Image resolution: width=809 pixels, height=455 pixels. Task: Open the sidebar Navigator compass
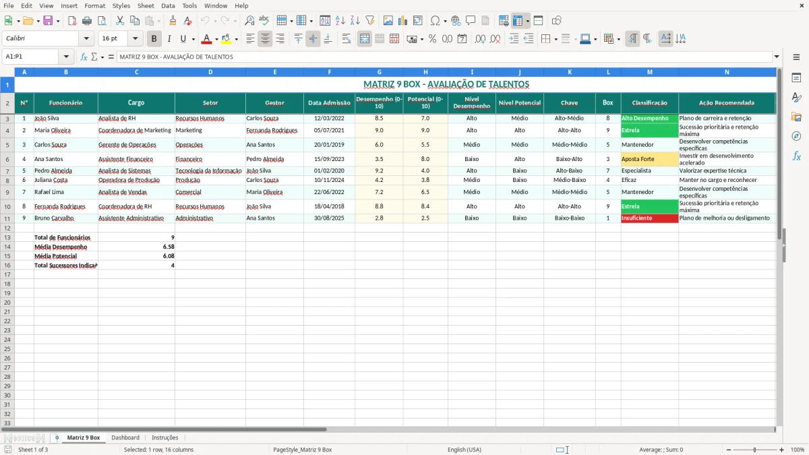tap(796, 136)
